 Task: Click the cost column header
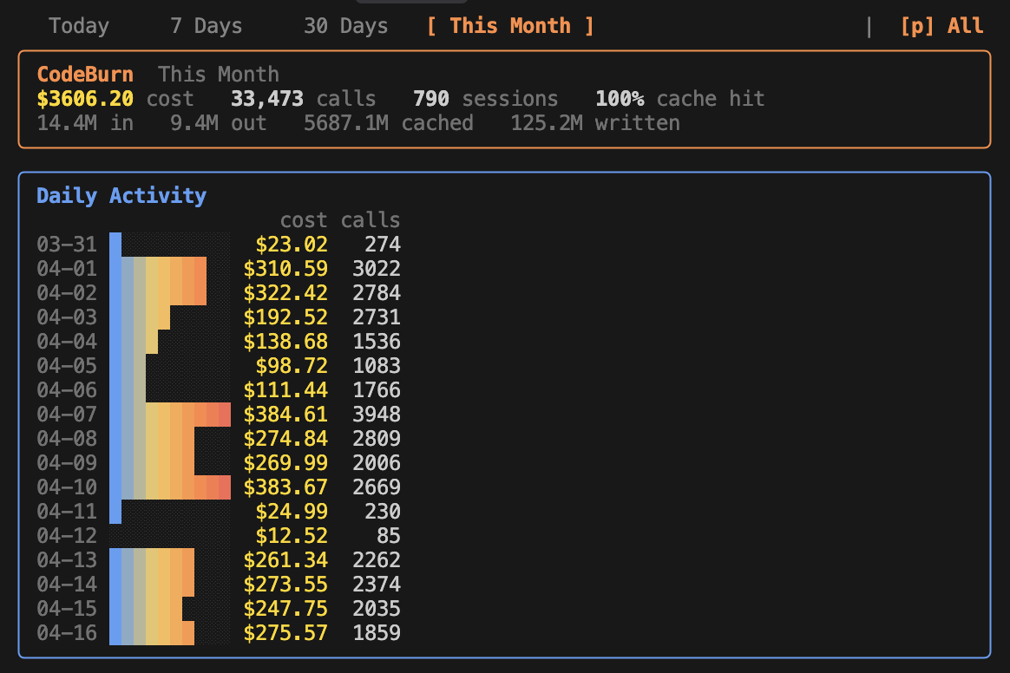[x=304, y=220]
